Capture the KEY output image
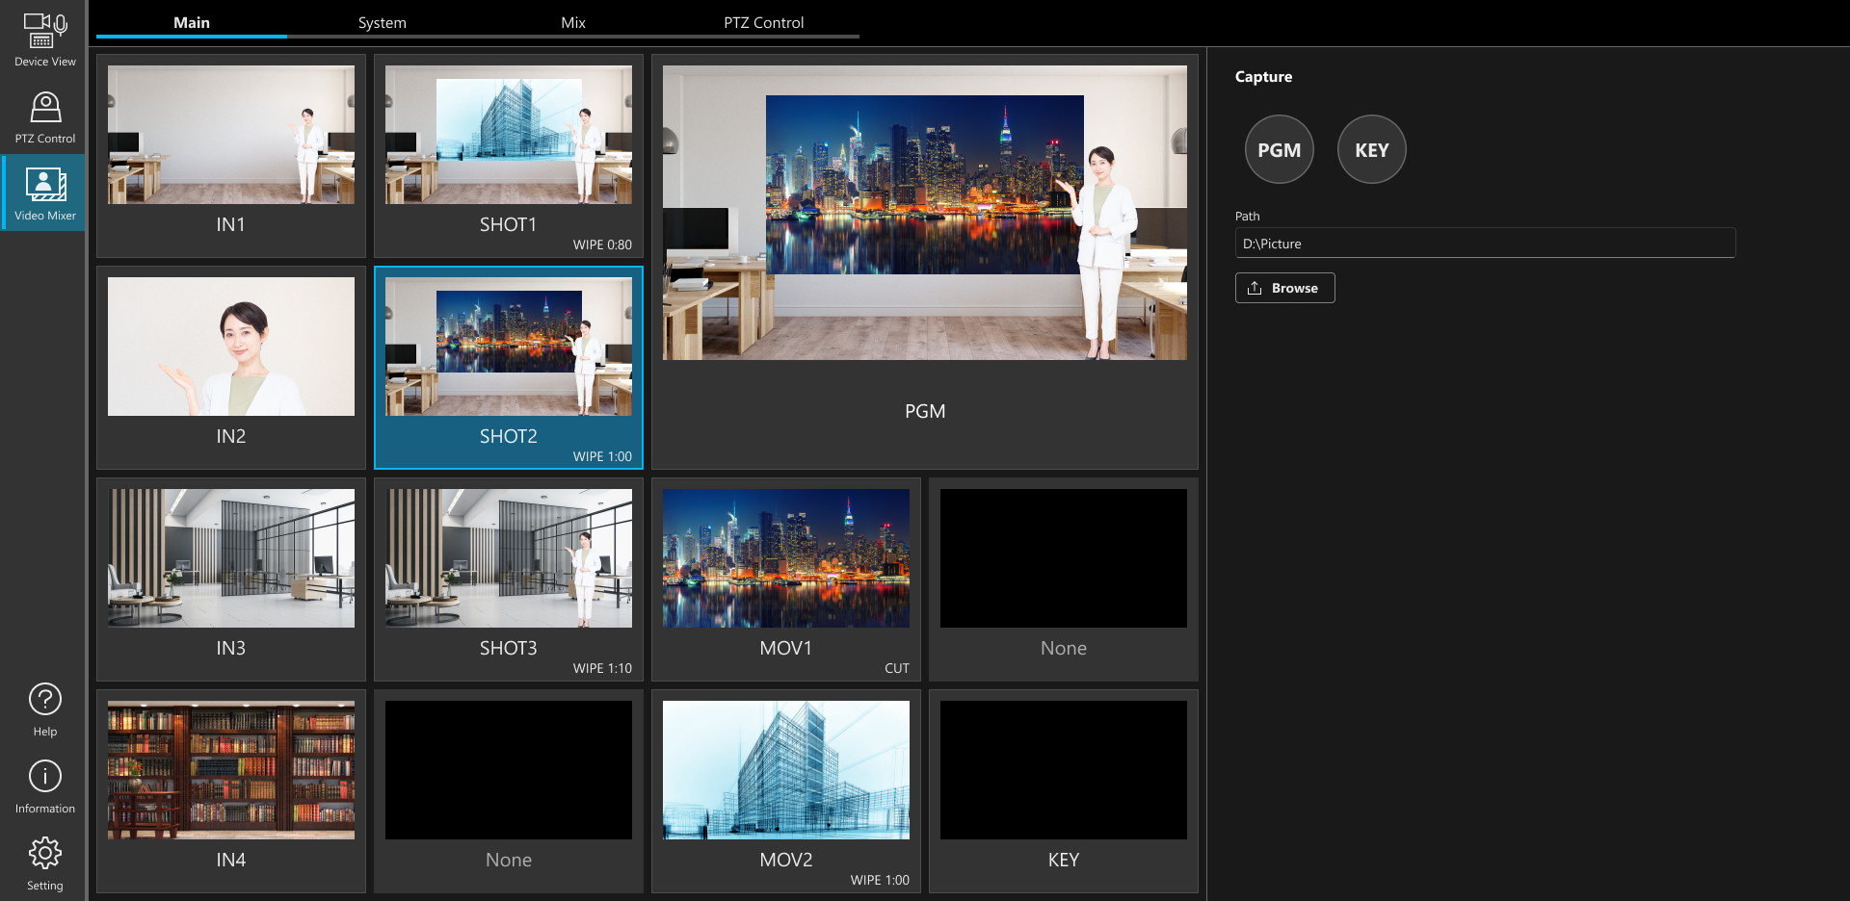The height and width of the screenshot is (901, 1850). (1371, 149)
